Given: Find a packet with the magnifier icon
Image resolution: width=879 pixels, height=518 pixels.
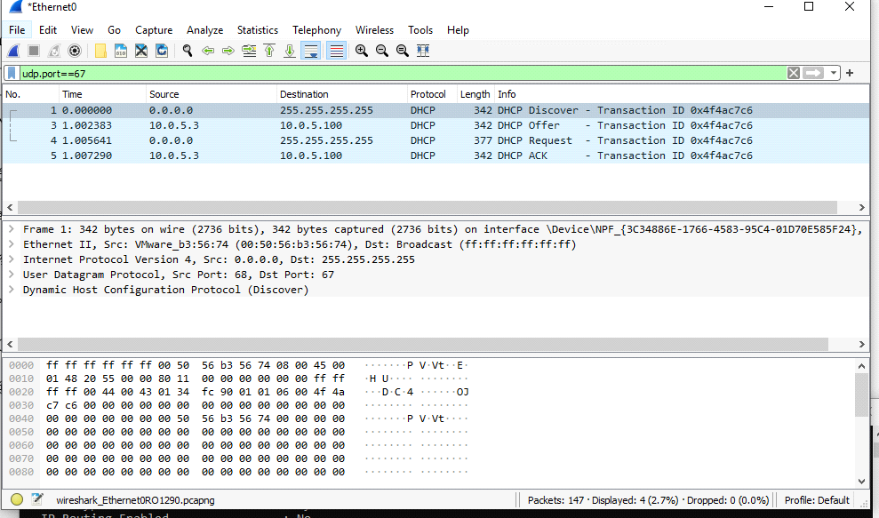Looking at the screenshot, I should [188, 51].
